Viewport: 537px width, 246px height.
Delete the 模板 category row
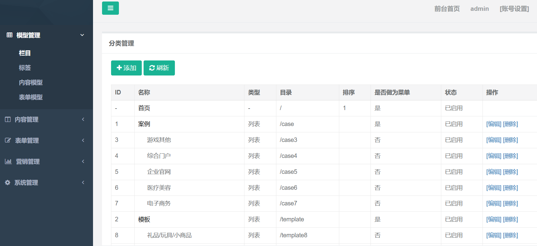(x=511, y=219)
